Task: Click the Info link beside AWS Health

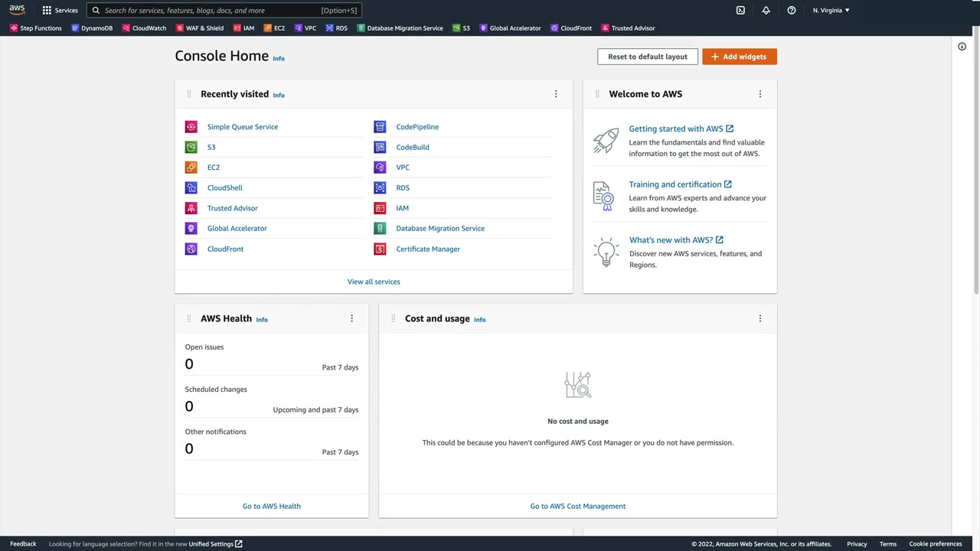Action: tap(262, 319)
